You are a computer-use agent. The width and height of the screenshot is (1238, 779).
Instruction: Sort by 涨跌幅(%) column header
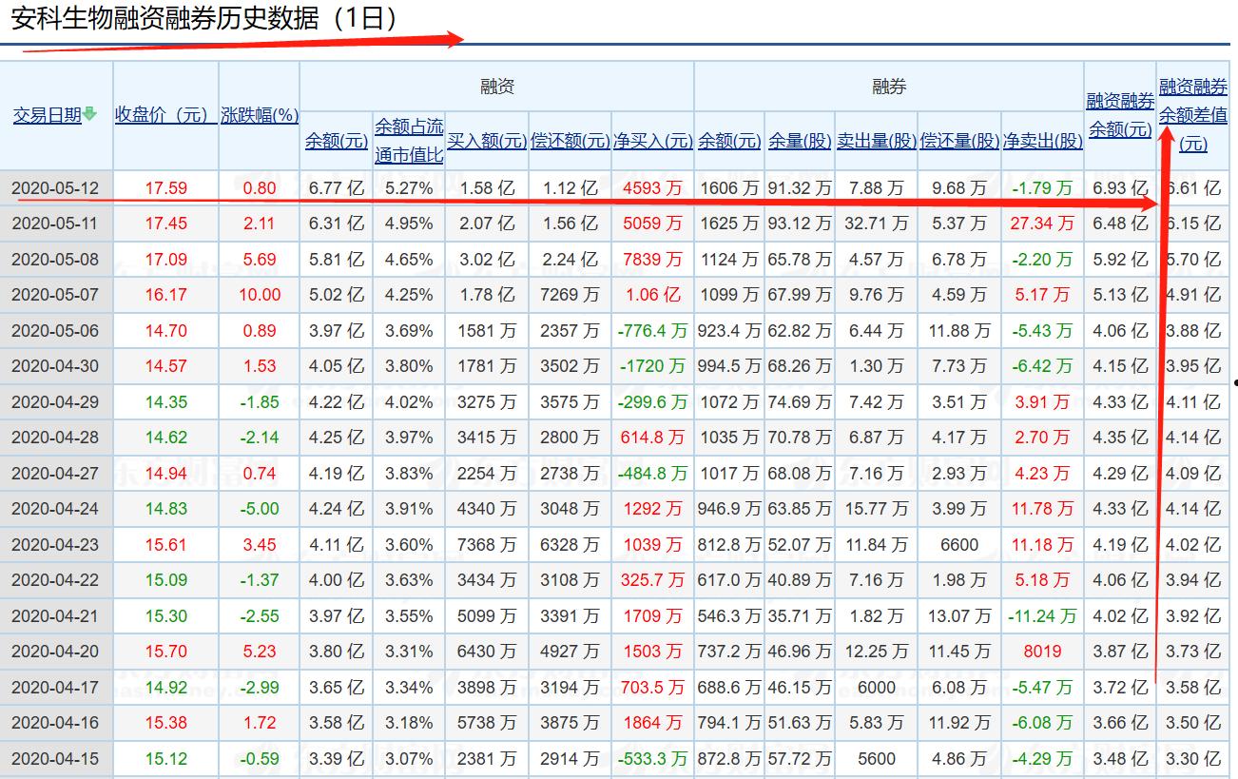click(x=260, y=116)
